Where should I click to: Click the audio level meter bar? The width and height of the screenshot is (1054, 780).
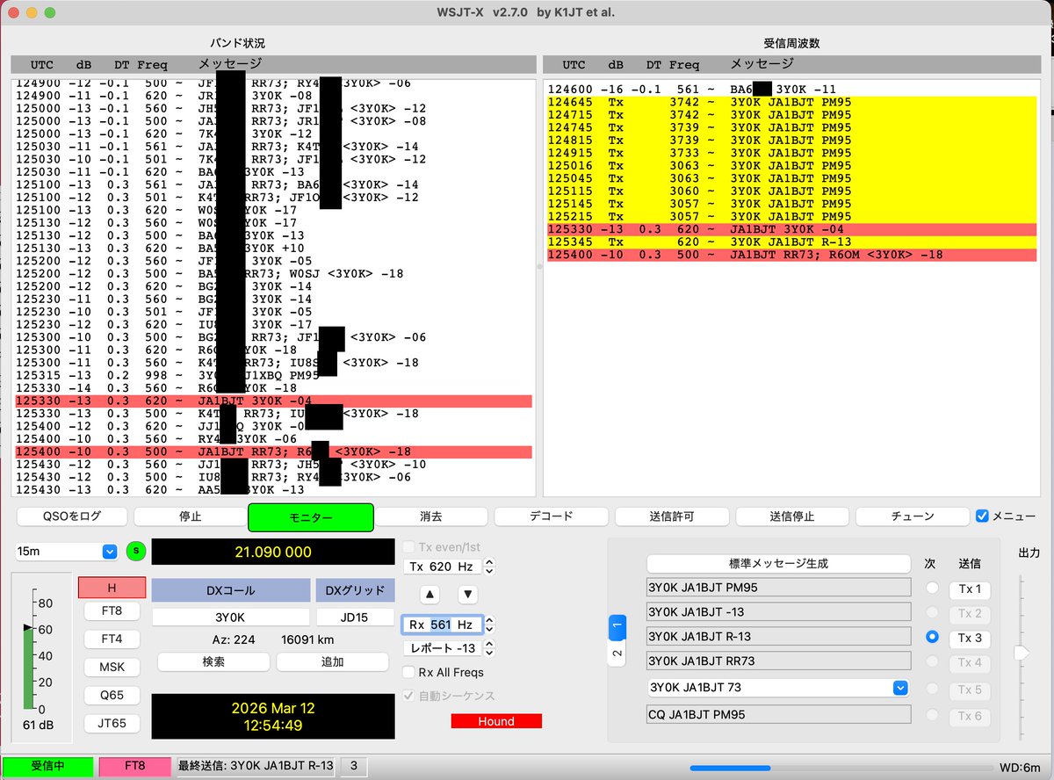tap(29, 667)
